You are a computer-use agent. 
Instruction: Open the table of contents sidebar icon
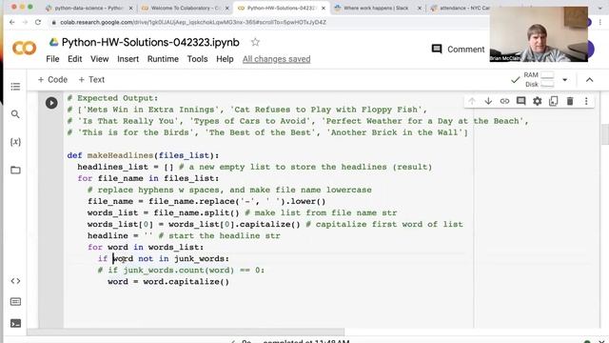point(15,87)
